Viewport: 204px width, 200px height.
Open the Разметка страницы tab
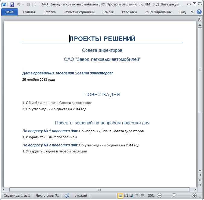pos(79,12)
